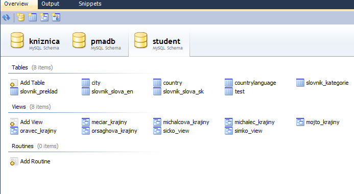Click the michalec_krajiny view name

click(x=255, y=122)
